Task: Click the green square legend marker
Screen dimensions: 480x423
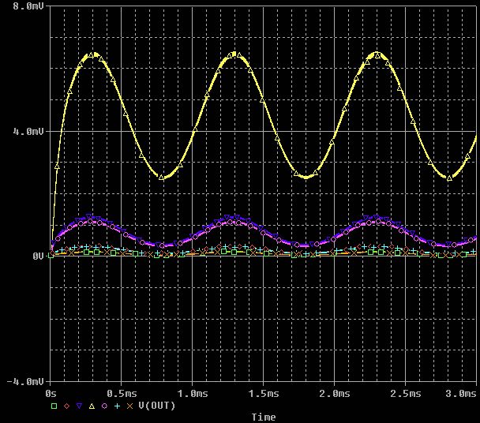Action: pyautogui.click(x=54, y=406)
